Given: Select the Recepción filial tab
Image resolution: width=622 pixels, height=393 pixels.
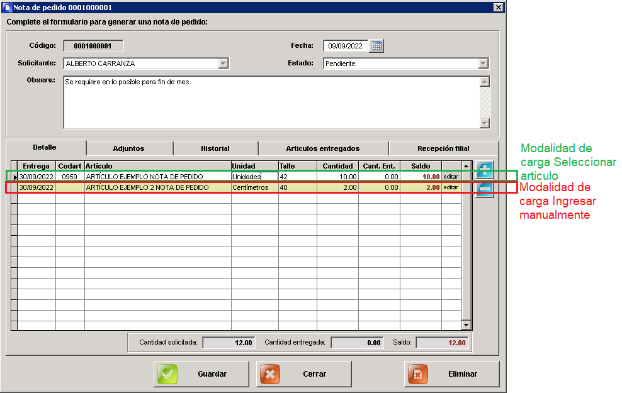Looking at the screenshot, I should (443, 148).
